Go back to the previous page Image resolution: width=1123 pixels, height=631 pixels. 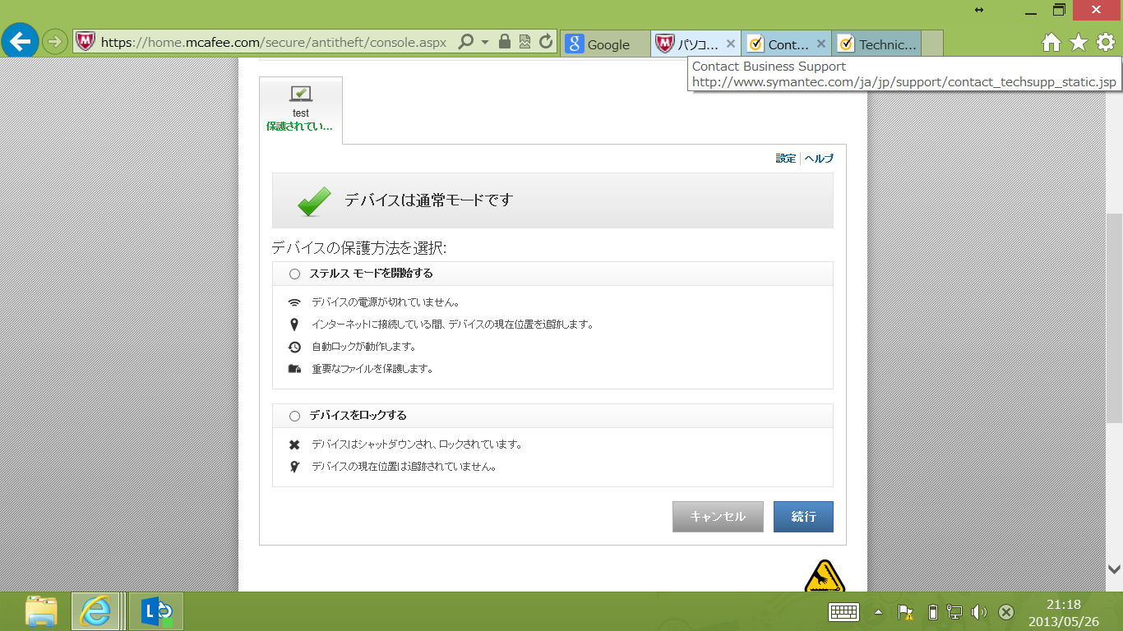click(x=20, y=39)
